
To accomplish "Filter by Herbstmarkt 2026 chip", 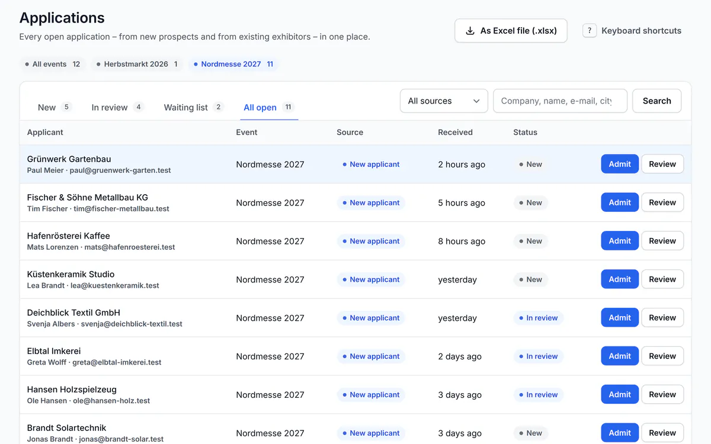I will click(137, 64).
